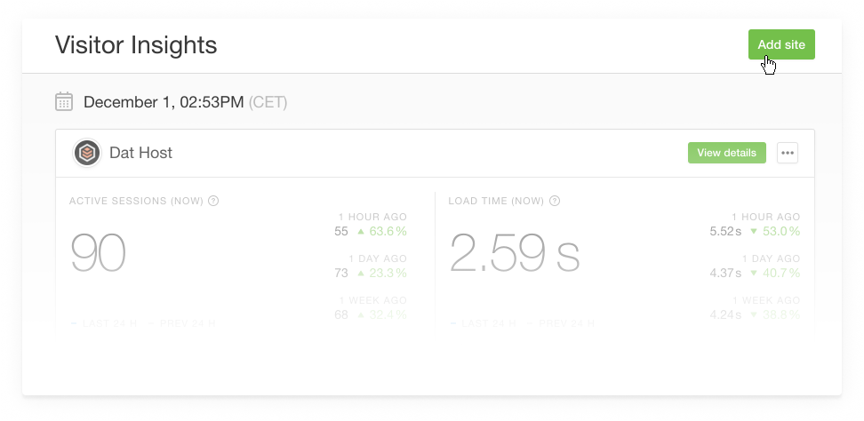The width and height of the screenshot is (864, 421).
Task: Click the 40.7% one day ago decrease
Action: point(775,273)
